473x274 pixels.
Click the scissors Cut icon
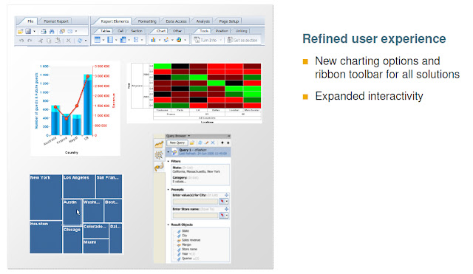coord(41,41)
